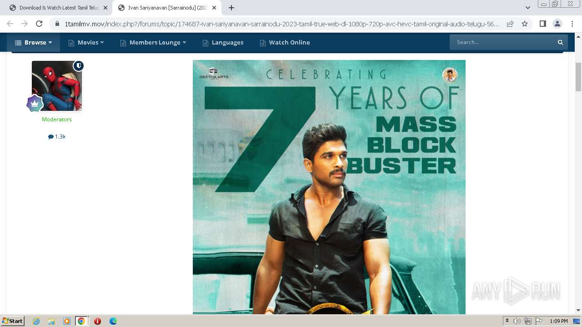Open the tab search dropdown arrow

pyautogui.click(x=528, y=8)
